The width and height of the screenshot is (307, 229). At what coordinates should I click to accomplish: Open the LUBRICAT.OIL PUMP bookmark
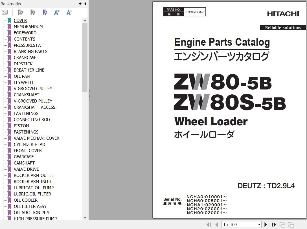tap(34, 188)
